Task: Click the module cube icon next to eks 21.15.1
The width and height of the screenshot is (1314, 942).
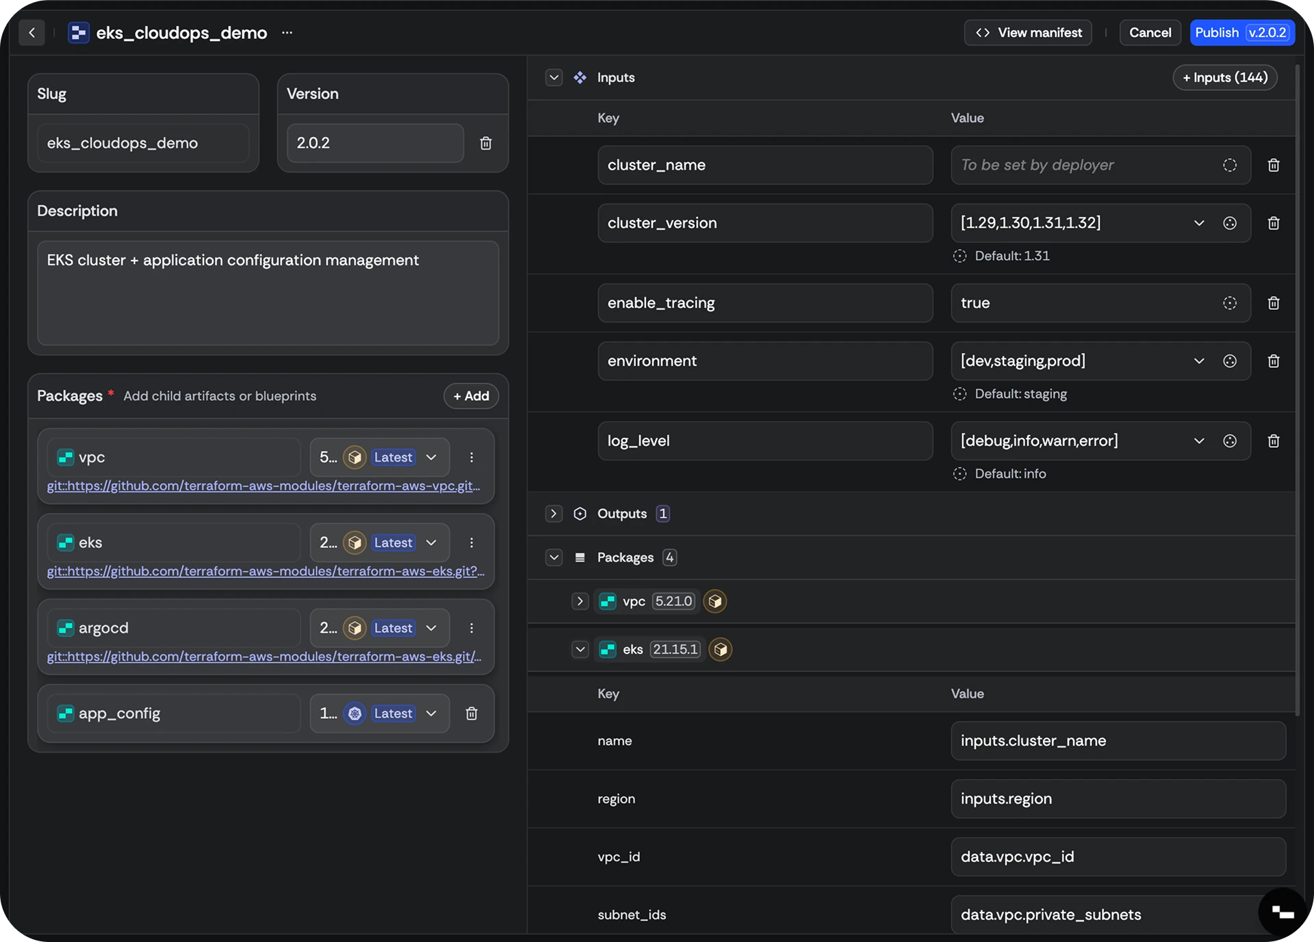Action: pyautogui.click(x=721, y=649)
